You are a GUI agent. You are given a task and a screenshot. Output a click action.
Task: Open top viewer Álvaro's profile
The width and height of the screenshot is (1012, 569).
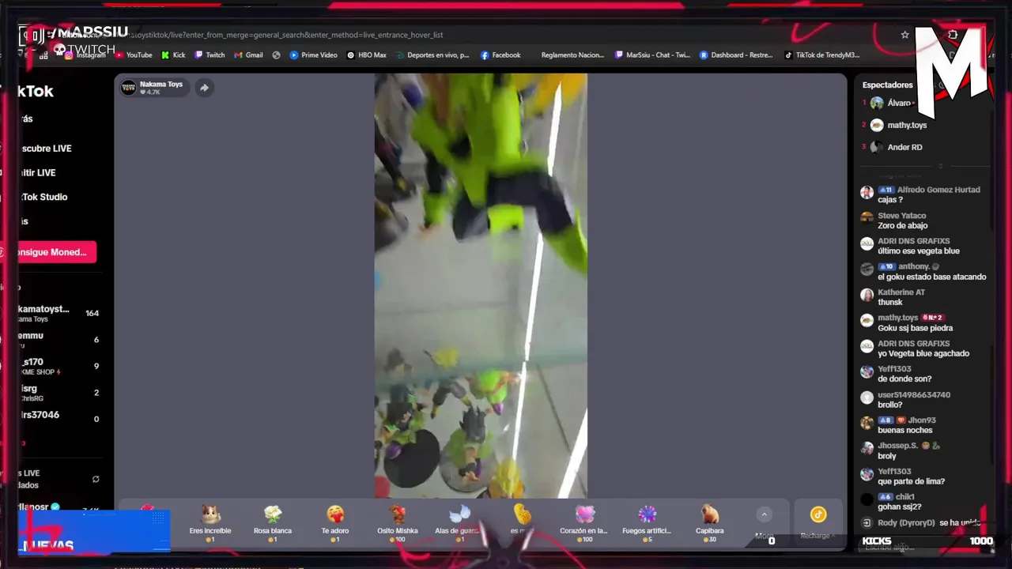898,104
